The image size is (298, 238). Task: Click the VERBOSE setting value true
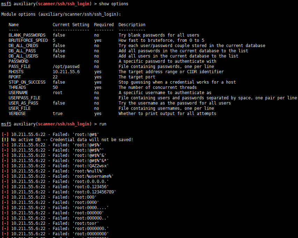[x=58, y=114]
